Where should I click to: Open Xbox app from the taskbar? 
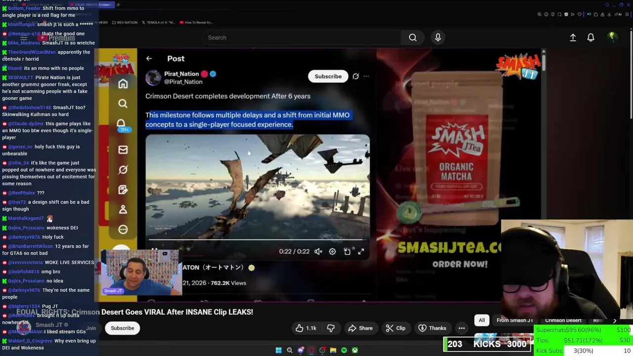point(355,350)
